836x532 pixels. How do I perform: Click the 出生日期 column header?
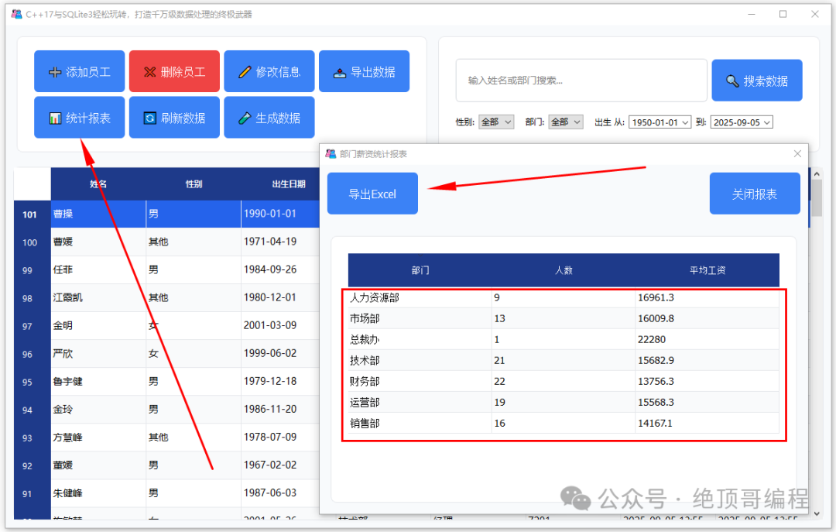pyautogui.click(x=289, y=184)
